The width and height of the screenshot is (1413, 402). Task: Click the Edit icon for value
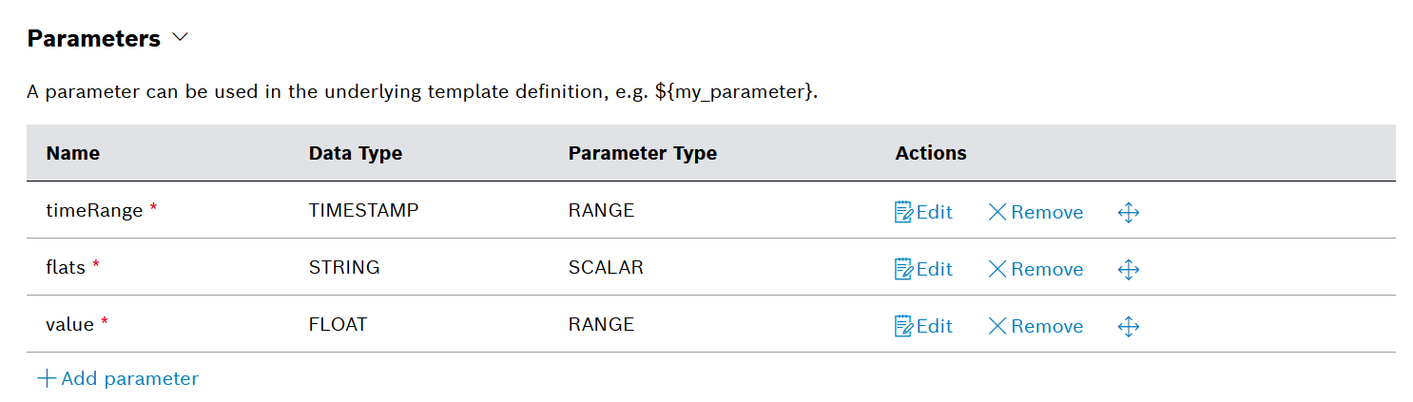click(903, 326)
